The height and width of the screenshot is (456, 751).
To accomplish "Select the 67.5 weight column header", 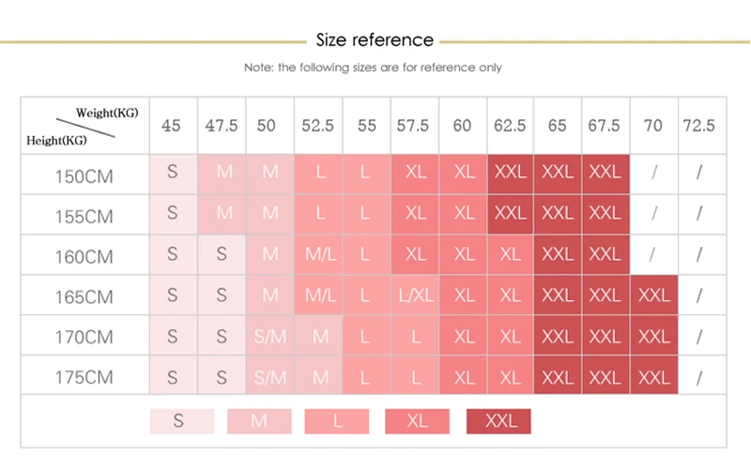I will pyautogui.click(x=604, y=126).
